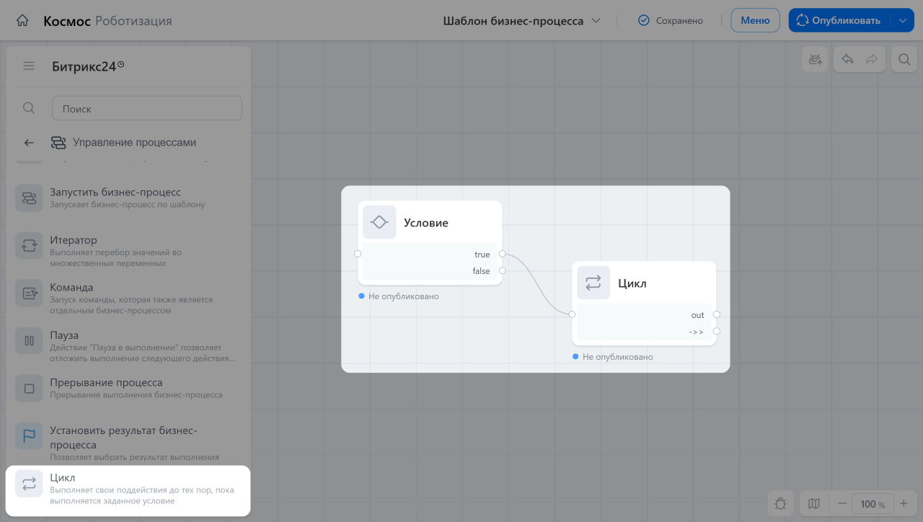Expand the Шаблон бизнес-процесса dropdown
The image size is (923, 522).
pos(521,21)
